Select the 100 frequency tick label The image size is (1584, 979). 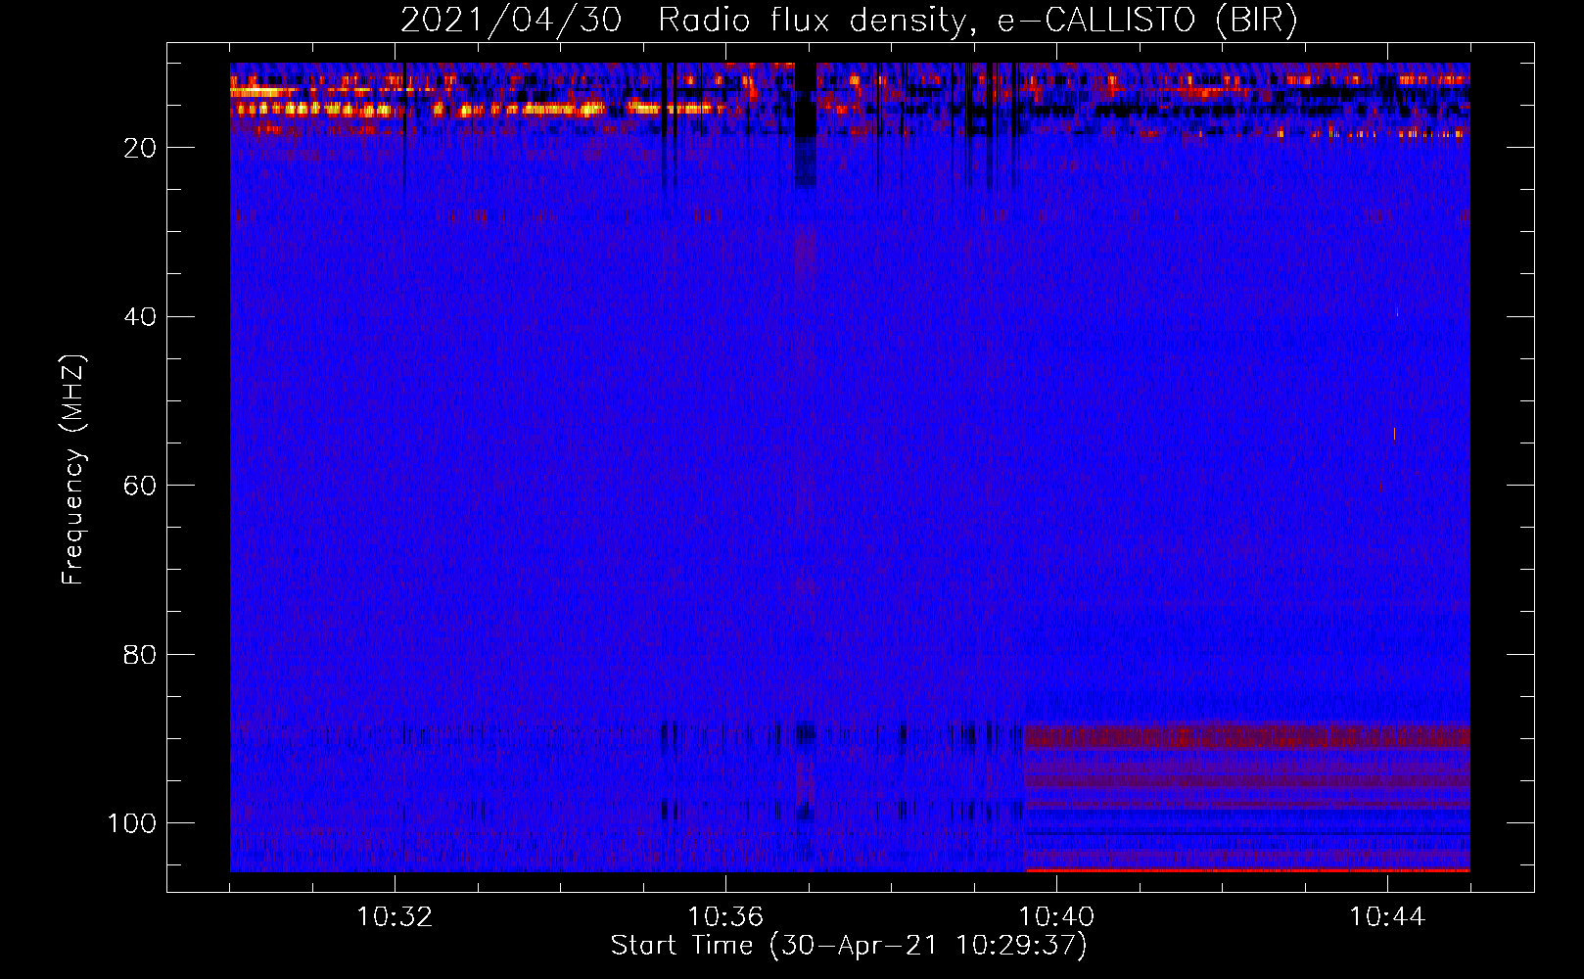[132, 823]
